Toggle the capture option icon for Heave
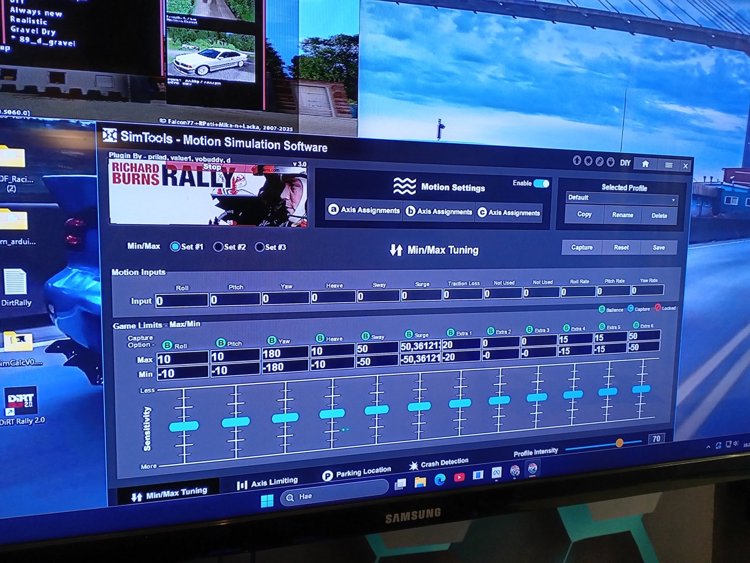750x563 pixels. pos(320,338)
